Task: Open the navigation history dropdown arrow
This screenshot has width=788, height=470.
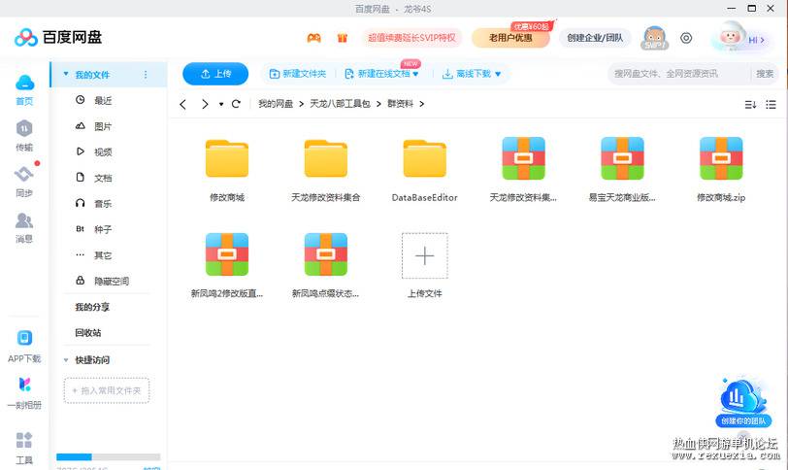Action: pyautogui.click(x=221, y=104)
